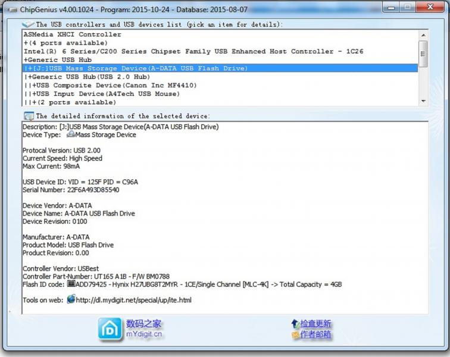Click the 'Device Name: A-DATA USB Flash Drive' text
The height and width of the screenshot is (357, 450).
(79, 214)
